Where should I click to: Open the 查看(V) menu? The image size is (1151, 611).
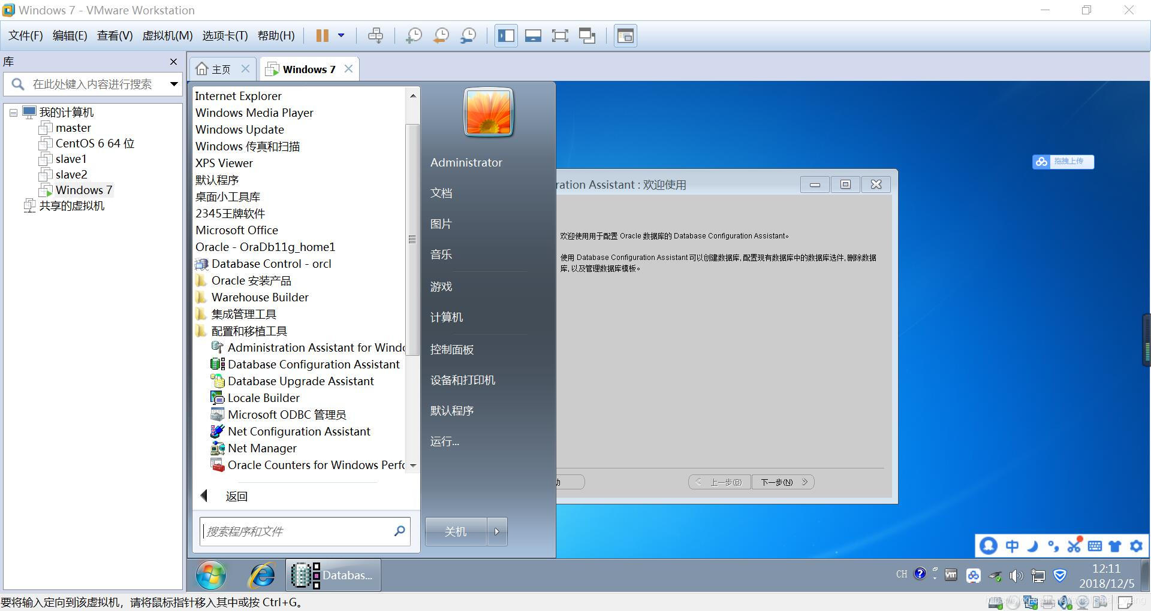coord(115,36)
